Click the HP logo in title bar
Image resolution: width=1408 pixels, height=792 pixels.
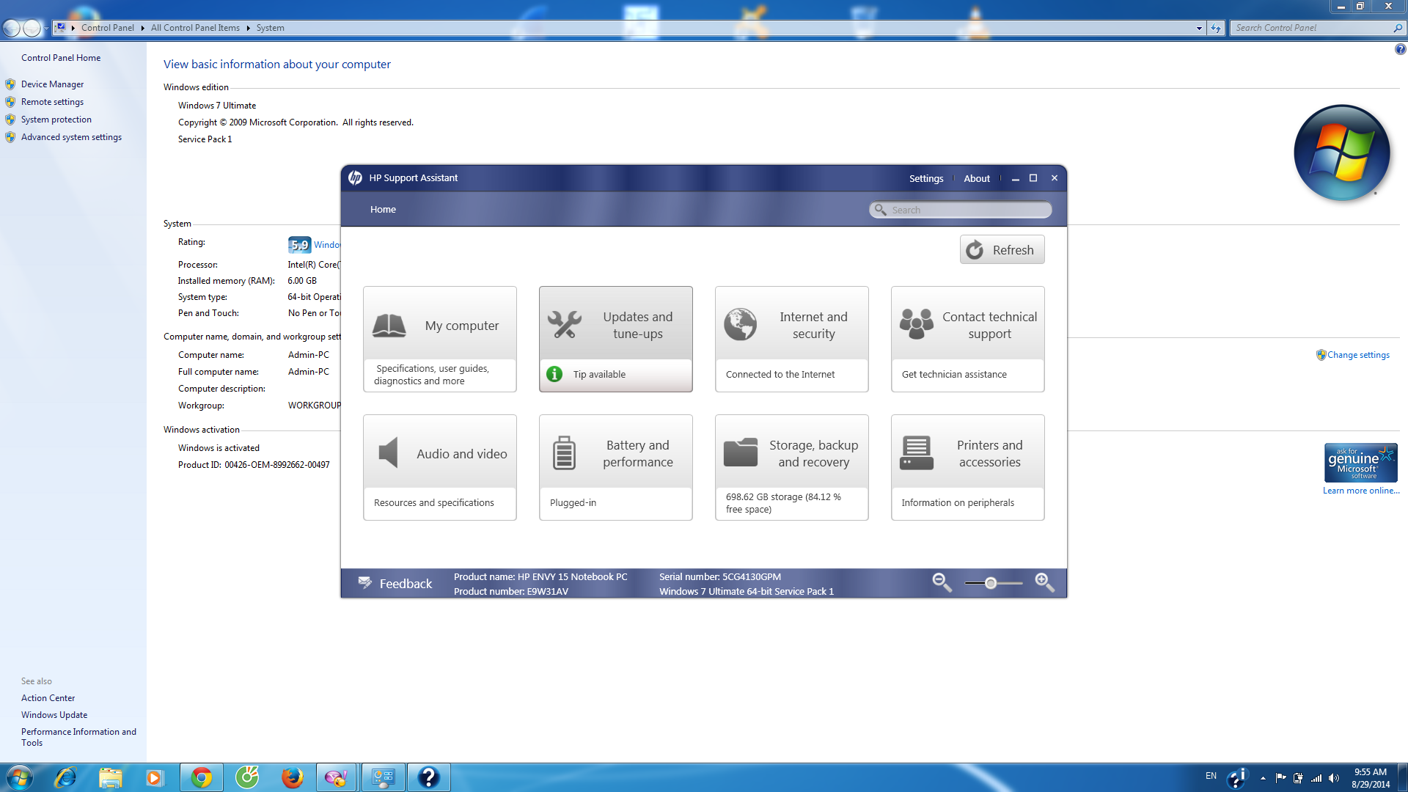pyautogui.click(x=356, y=178)
